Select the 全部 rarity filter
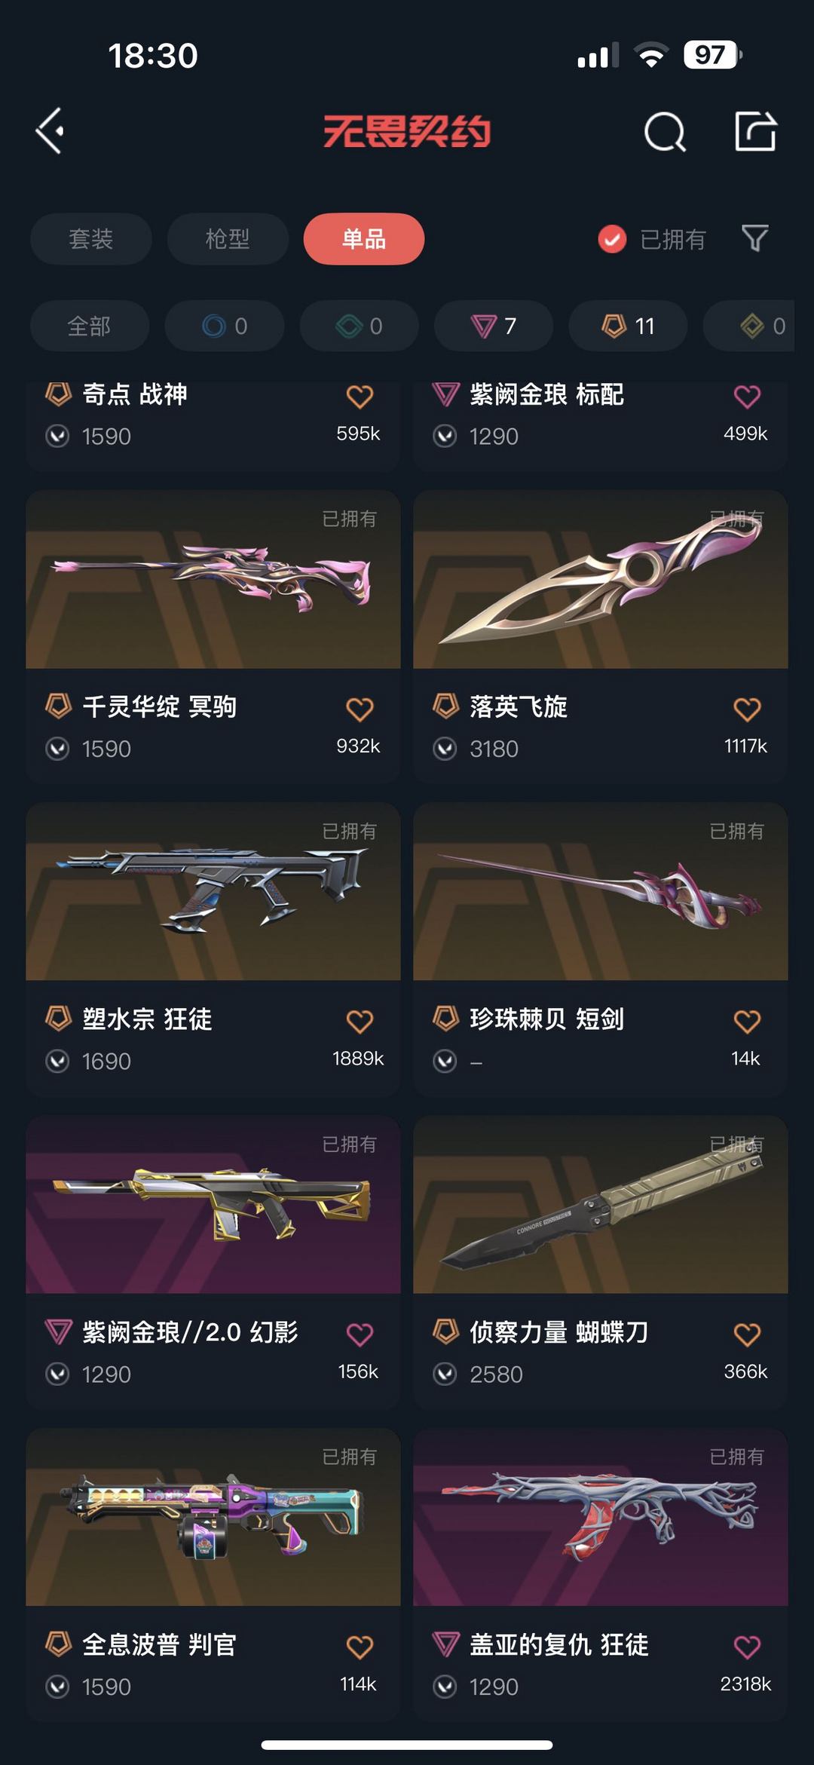814x1765 pixels. tap(90, 326)
